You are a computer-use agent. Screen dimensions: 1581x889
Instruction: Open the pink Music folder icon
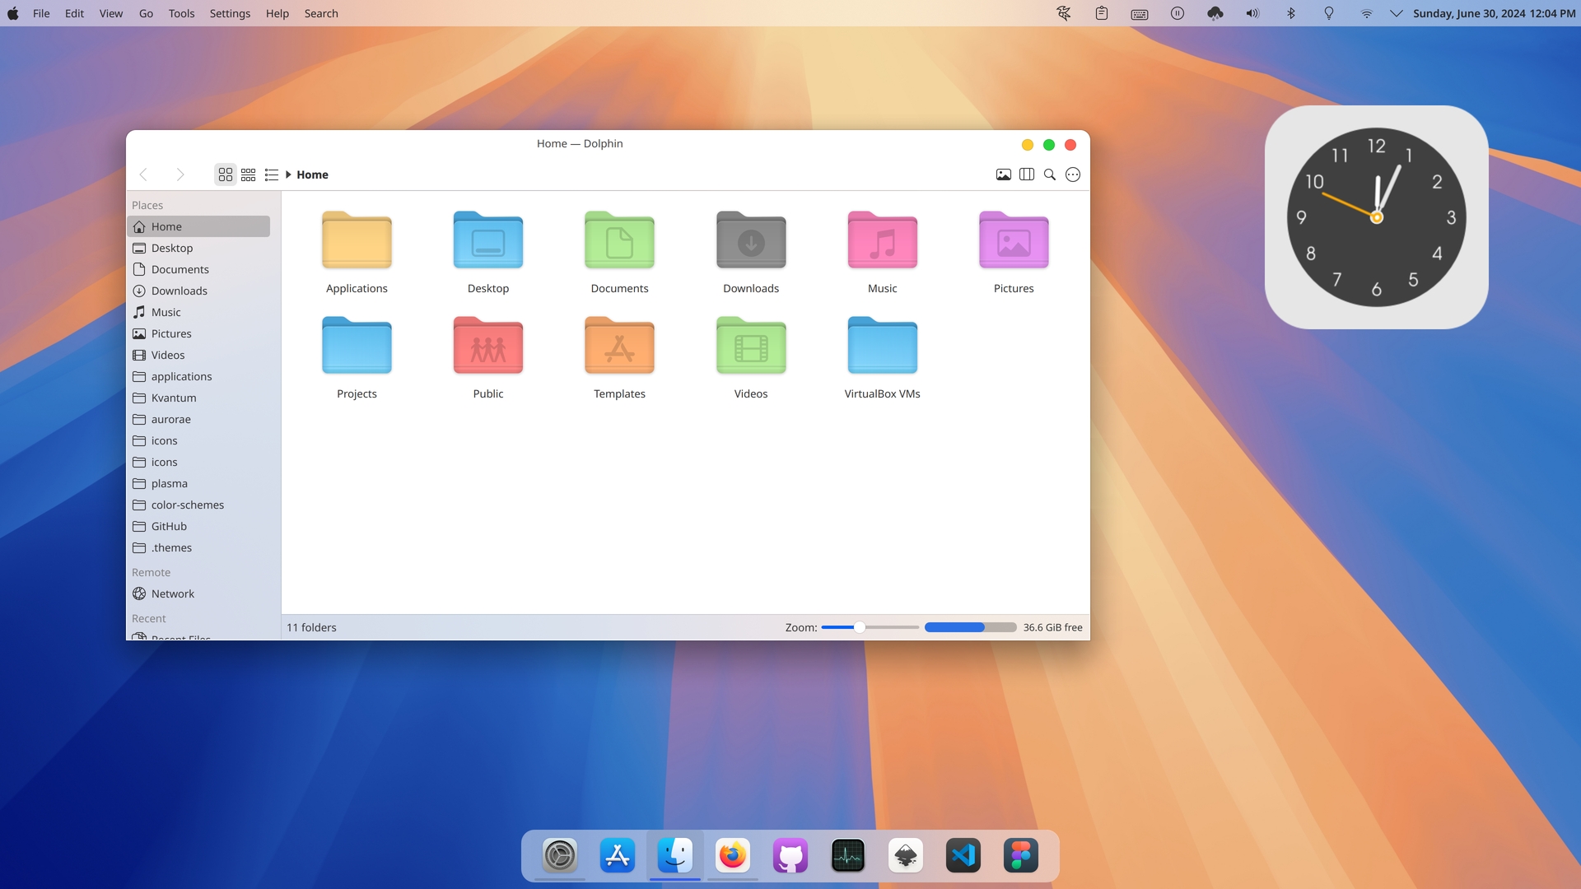(x=883, y=240)
